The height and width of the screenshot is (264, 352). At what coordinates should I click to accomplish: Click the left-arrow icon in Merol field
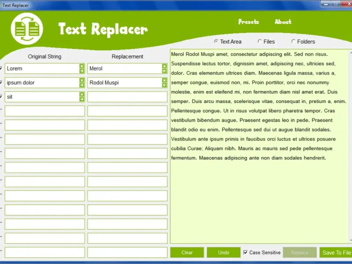164,71
